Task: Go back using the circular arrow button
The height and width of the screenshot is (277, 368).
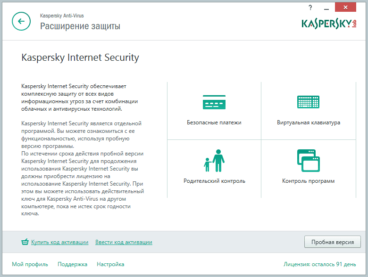Action: 21,21
